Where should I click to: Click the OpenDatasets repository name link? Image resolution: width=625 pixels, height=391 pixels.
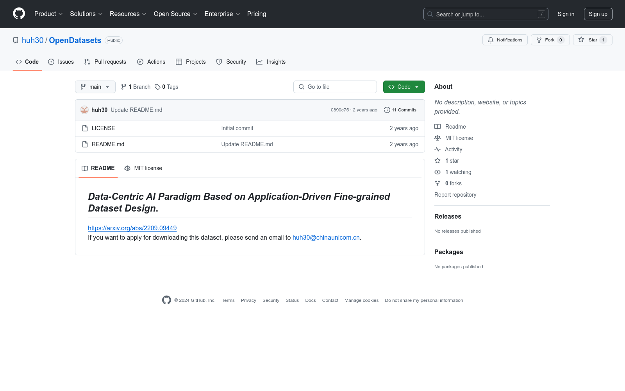point(75,40)
